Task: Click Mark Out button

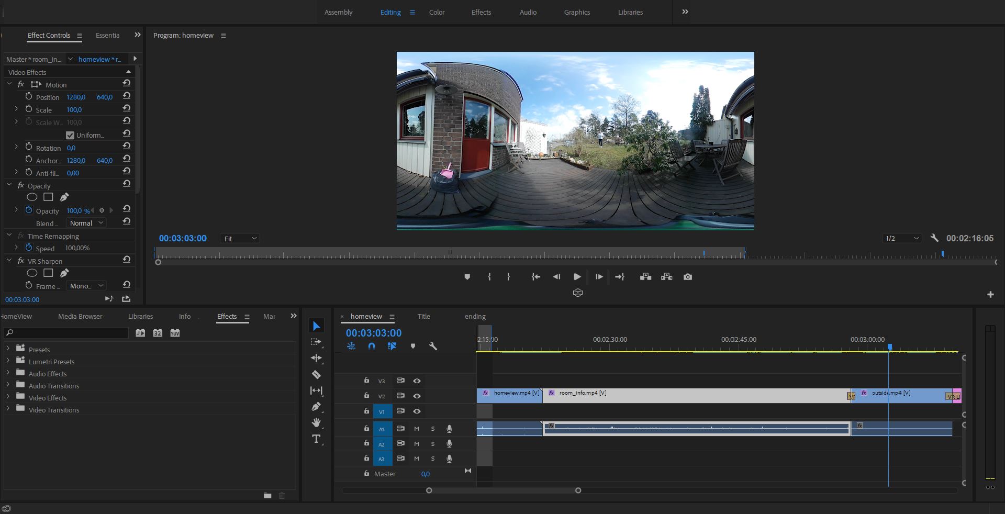Action: [508, 277]
